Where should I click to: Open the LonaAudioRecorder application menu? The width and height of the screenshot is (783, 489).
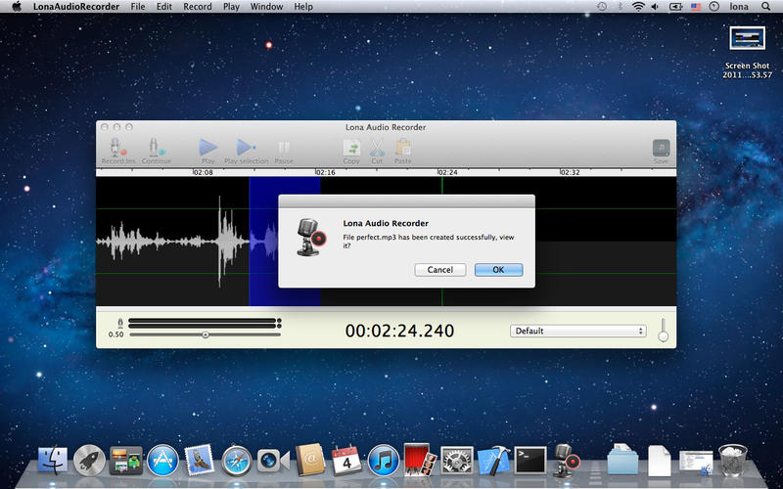point(76,7)
